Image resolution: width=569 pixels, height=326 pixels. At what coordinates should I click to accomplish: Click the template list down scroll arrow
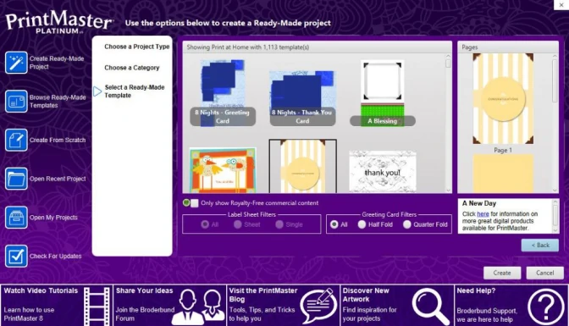click(x=448, y=190)
